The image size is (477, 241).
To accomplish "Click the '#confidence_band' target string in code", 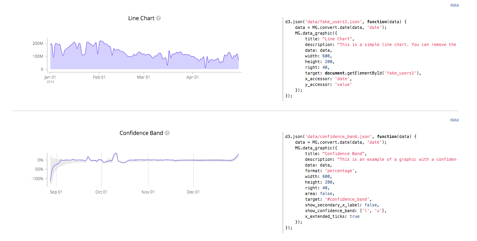I will [347, 199].
